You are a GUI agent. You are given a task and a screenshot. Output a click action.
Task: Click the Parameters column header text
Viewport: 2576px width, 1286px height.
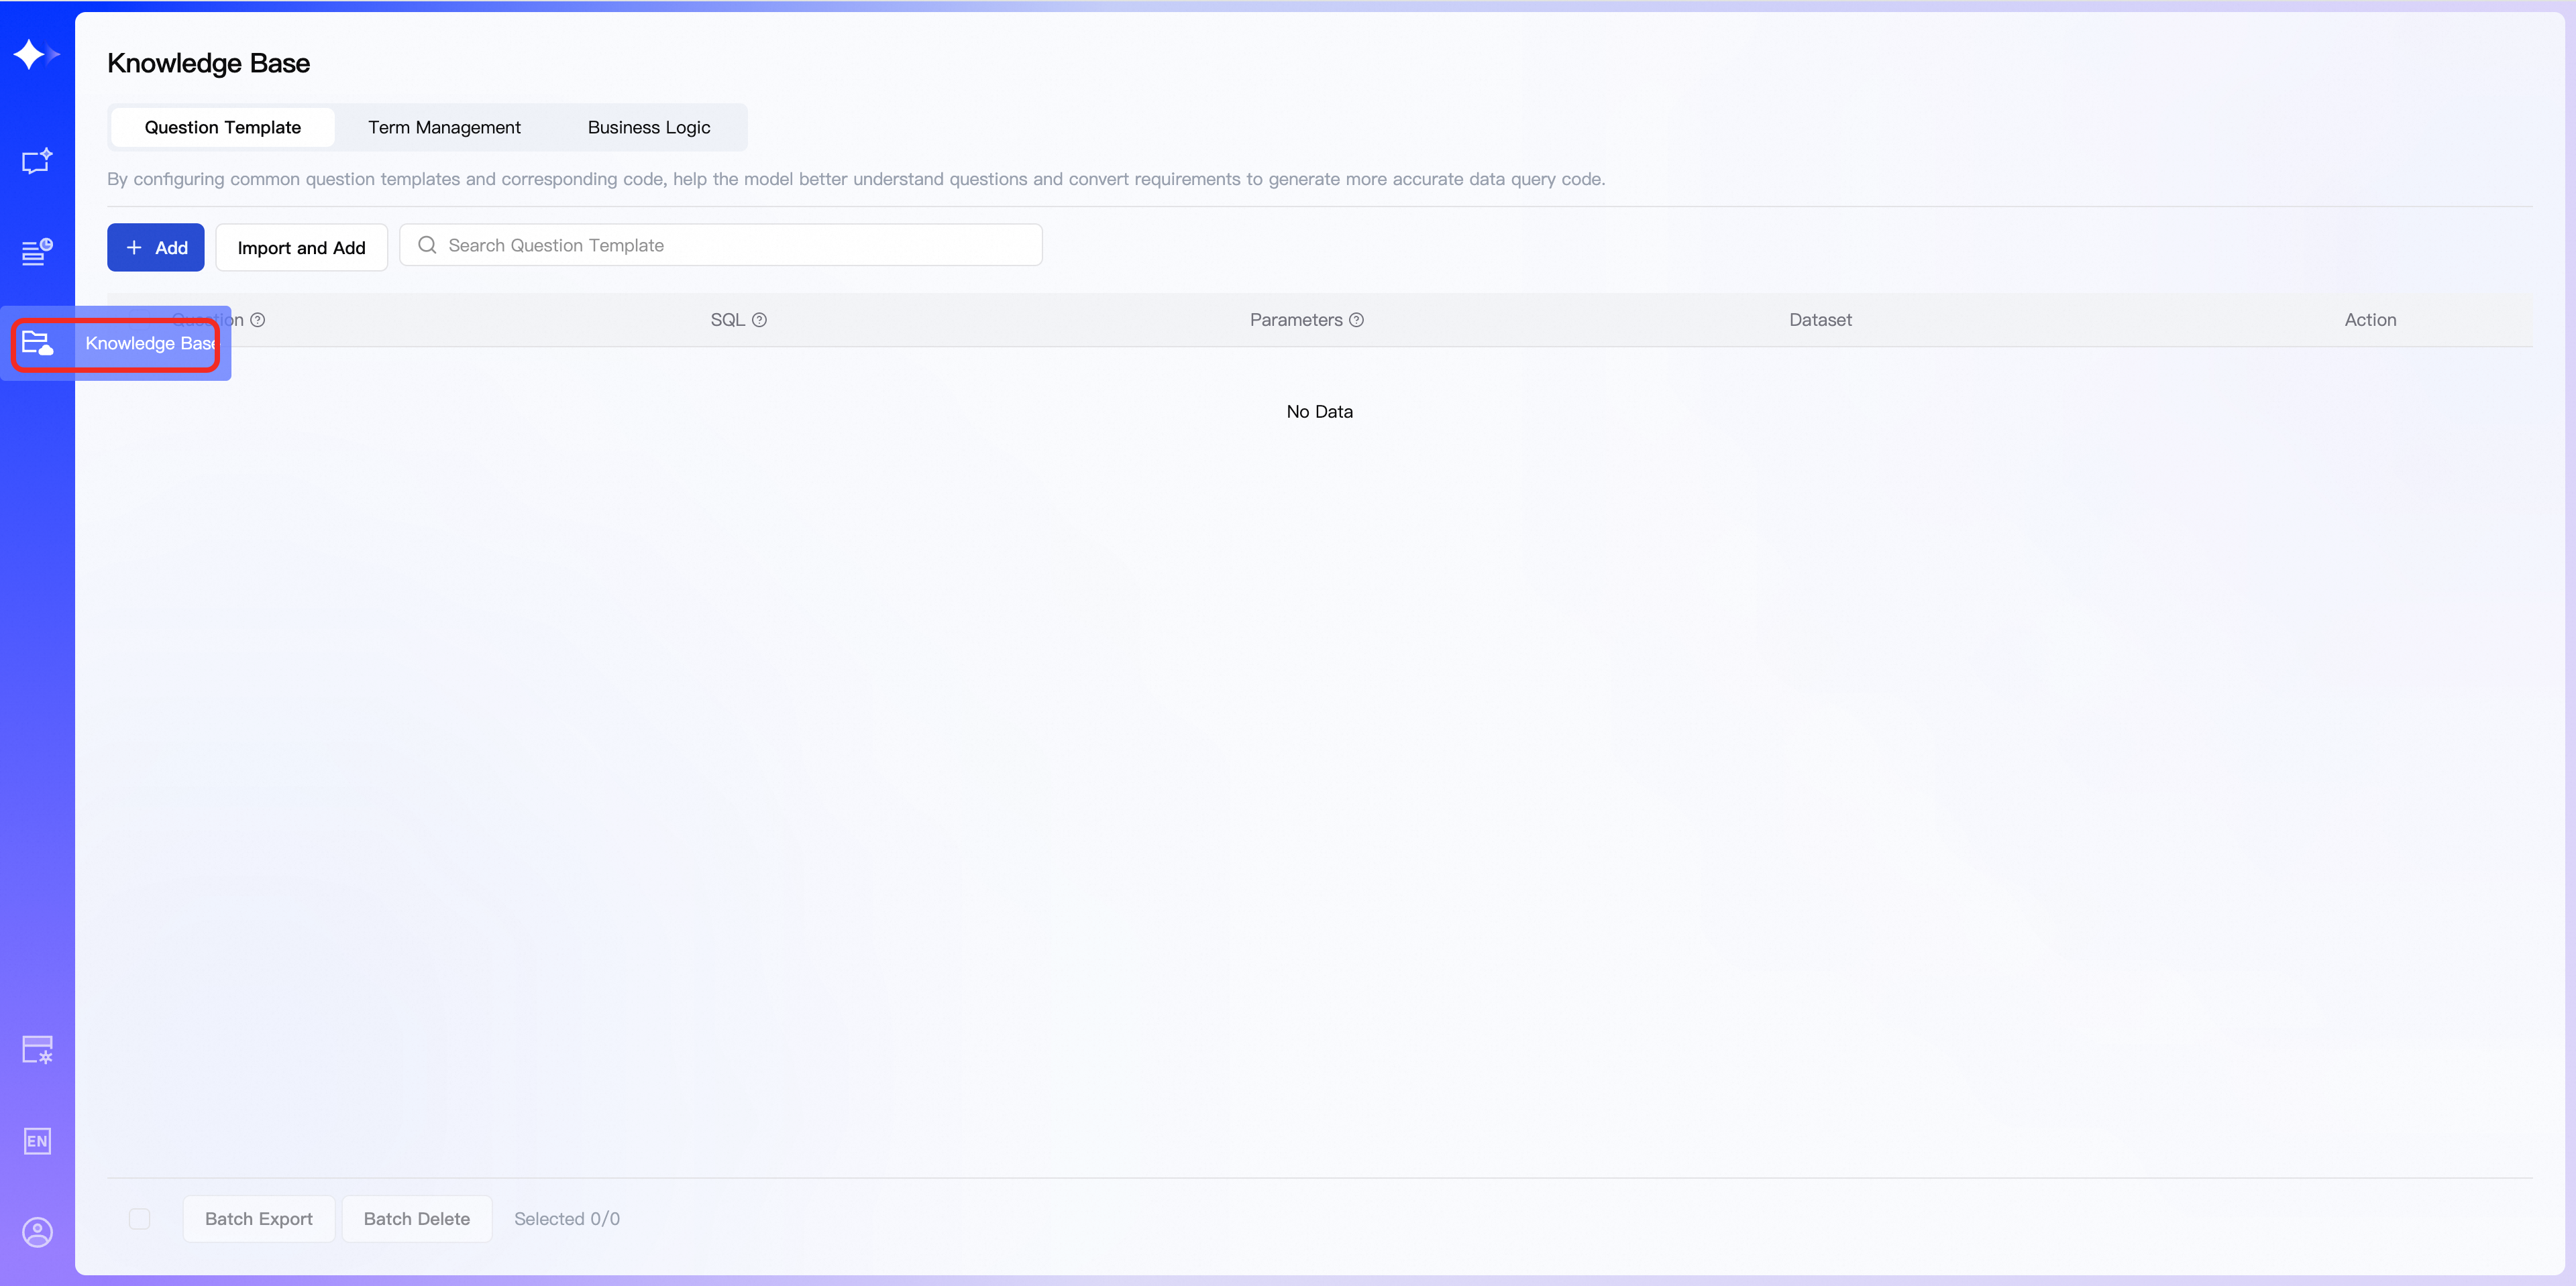[1296, 320]
